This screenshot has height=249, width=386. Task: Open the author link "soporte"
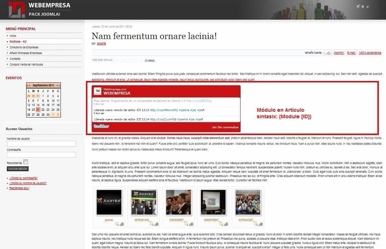[x=101, y=44]
